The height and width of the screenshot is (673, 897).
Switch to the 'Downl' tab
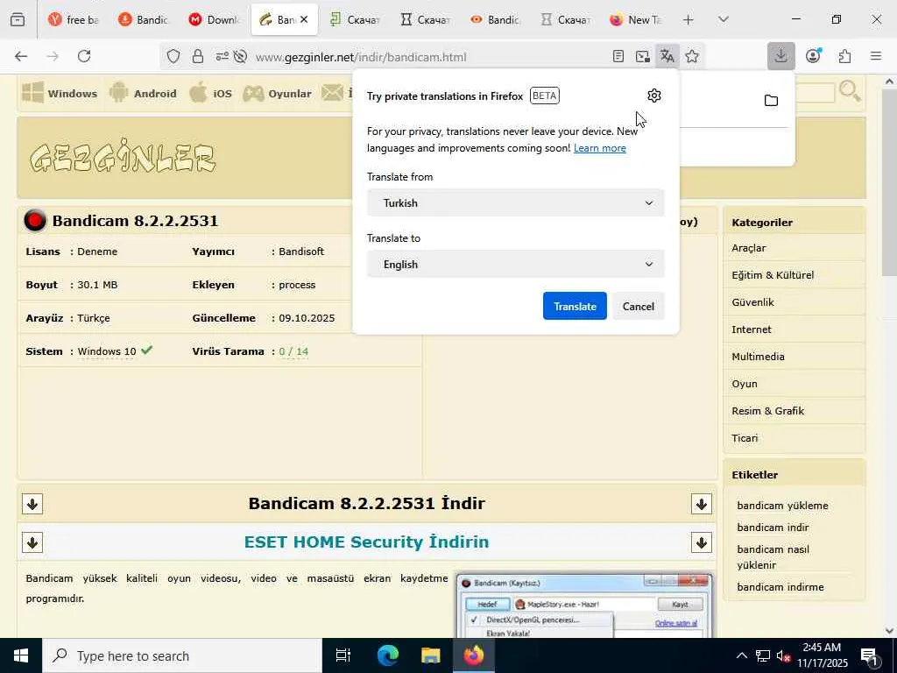point(215,19)
